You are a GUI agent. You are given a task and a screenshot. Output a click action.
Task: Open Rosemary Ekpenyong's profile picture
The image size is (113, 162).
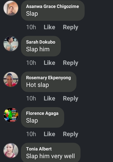click(x=11, y=79)
